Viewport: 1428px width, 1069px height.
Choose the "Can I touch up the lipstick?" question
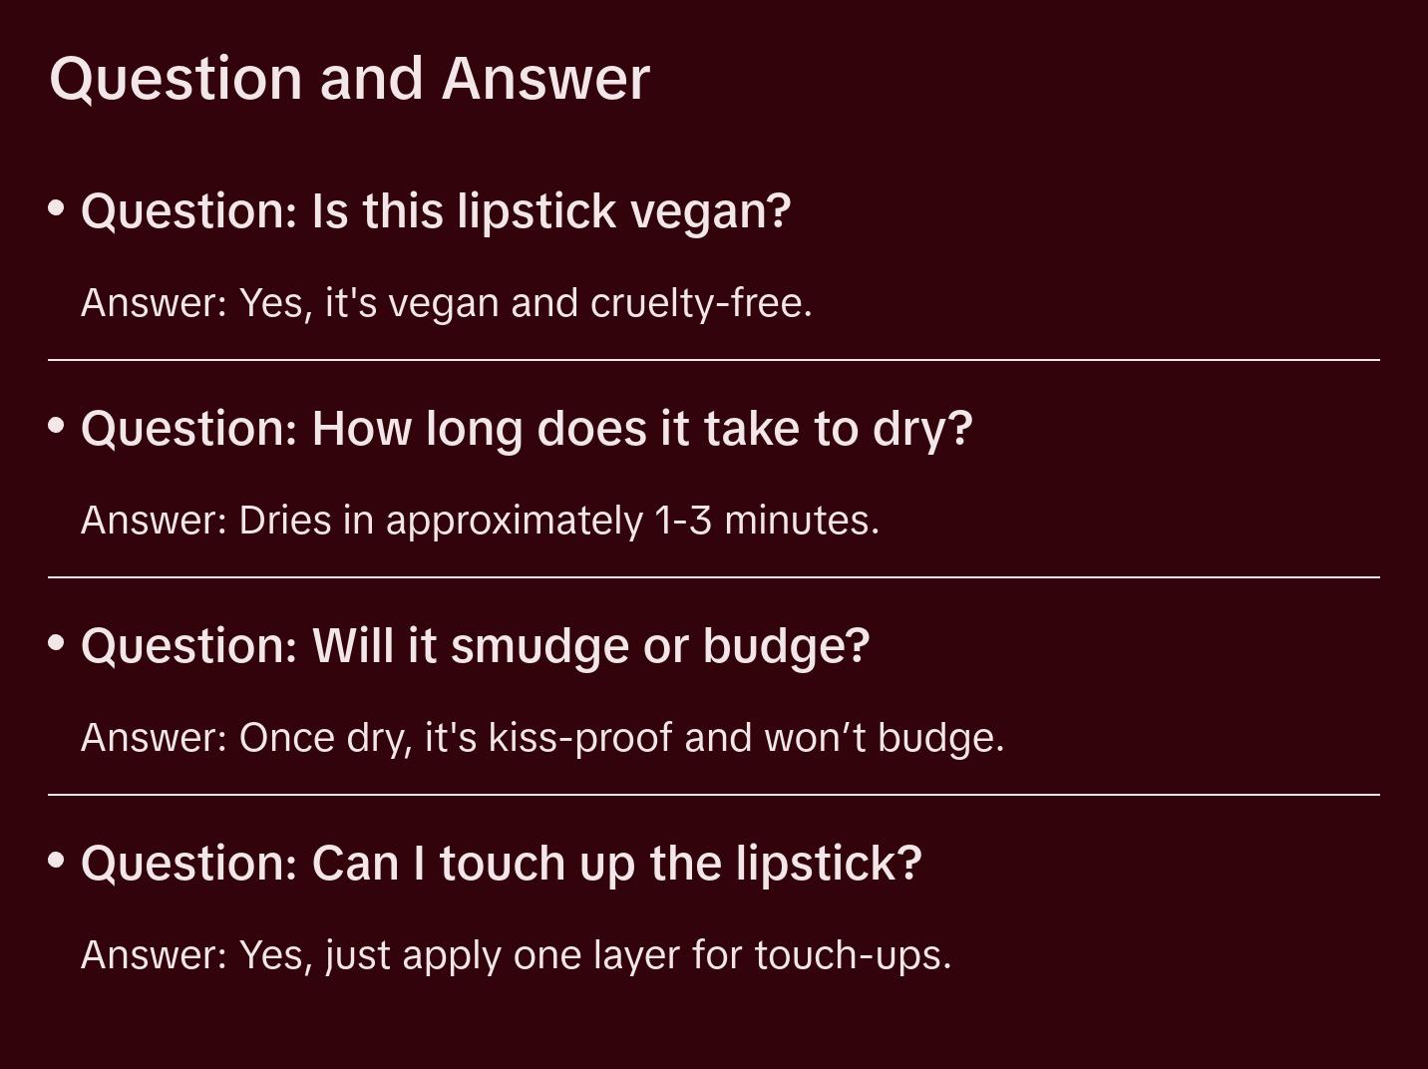click(x=501, y=864)
